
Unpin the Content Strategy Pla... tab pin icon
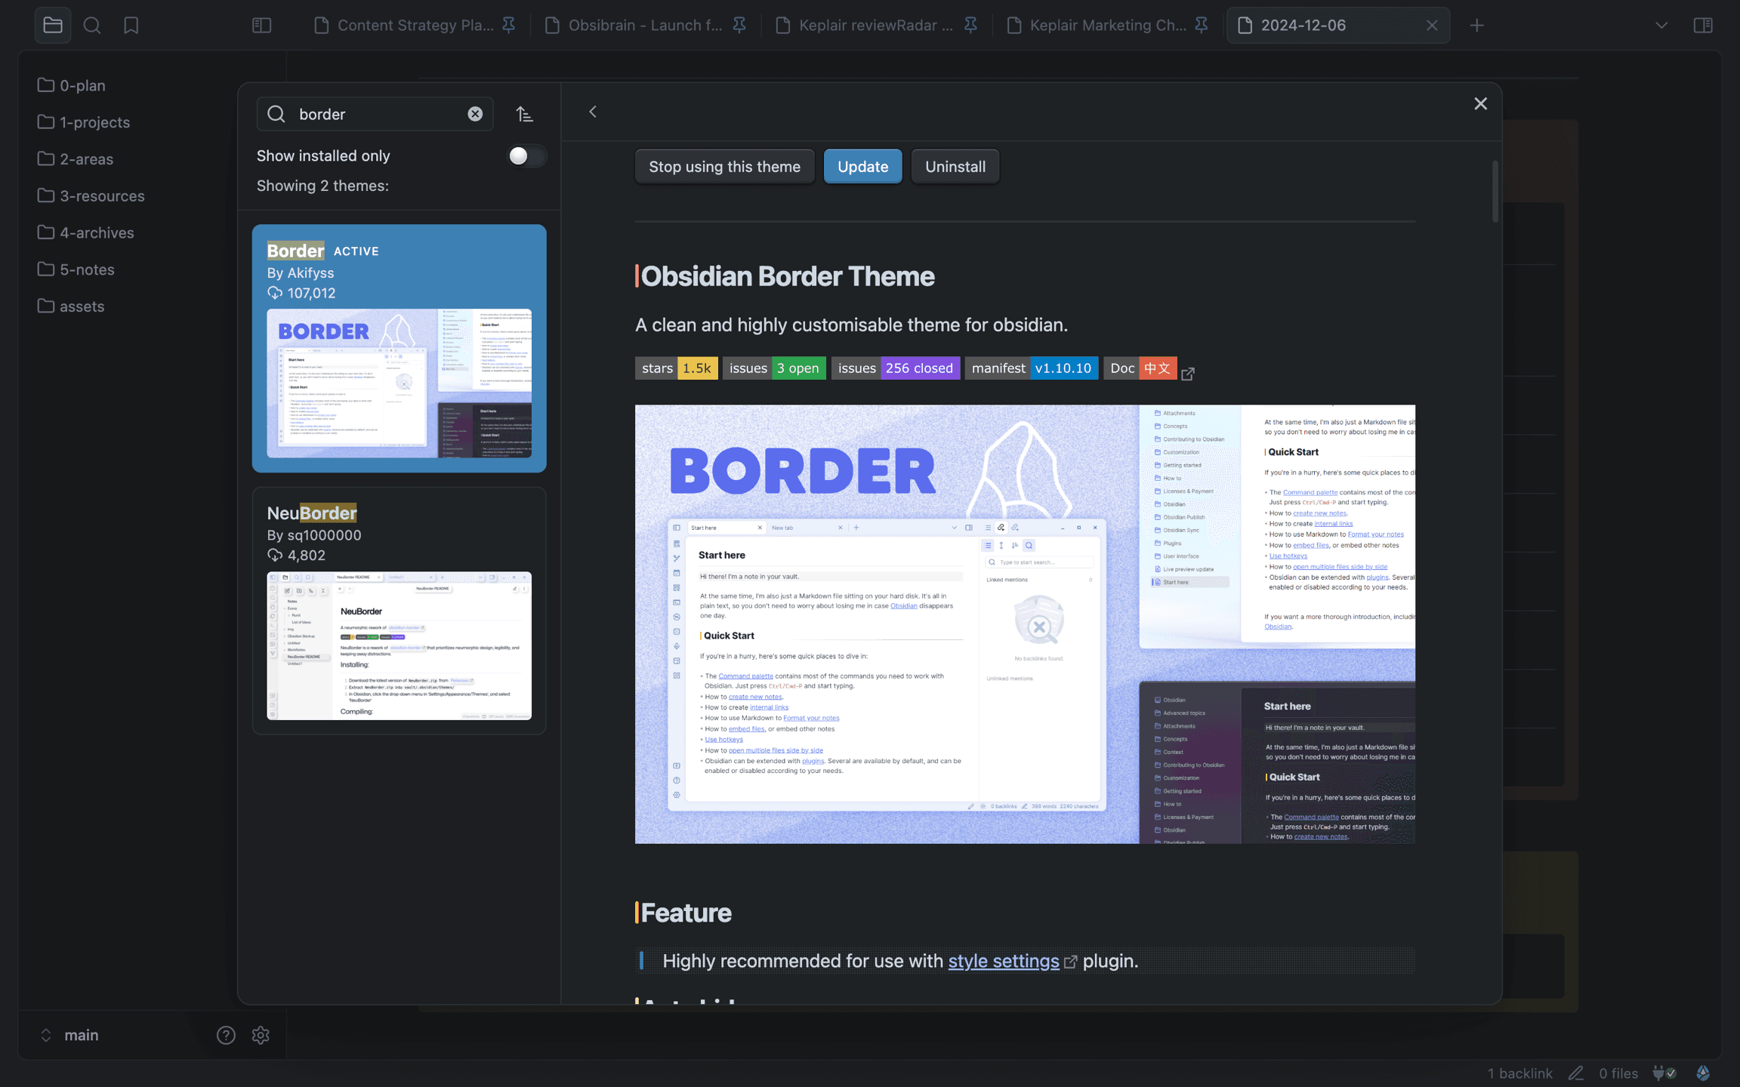[509, 25]
